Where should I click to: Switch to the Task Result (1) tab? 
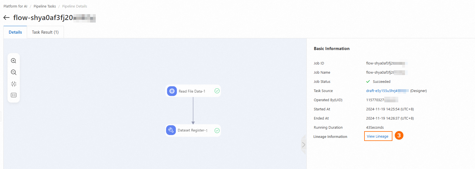coord(45,32)
